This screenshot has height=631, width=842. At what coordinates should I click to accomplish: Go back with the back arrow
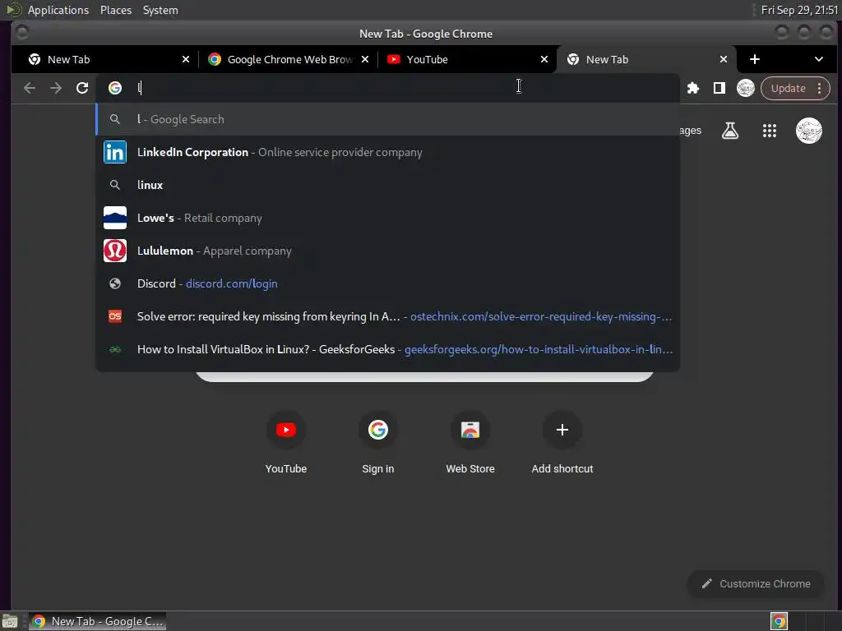coord(30,88)
